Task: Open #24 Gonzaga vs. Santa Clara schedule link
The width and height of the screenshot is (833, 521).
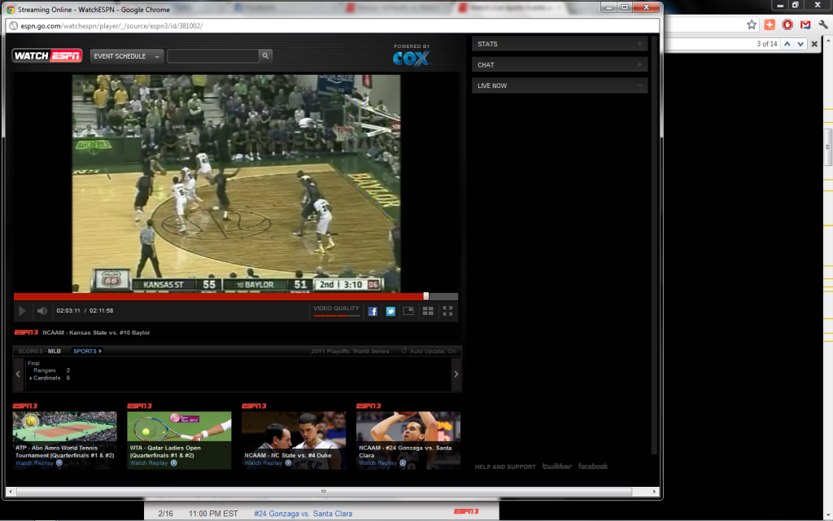Action: click(303, 514)
